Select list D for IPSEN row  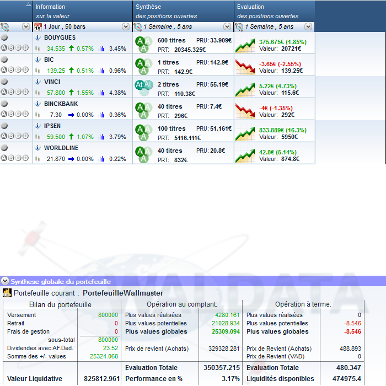coord(25,136)
